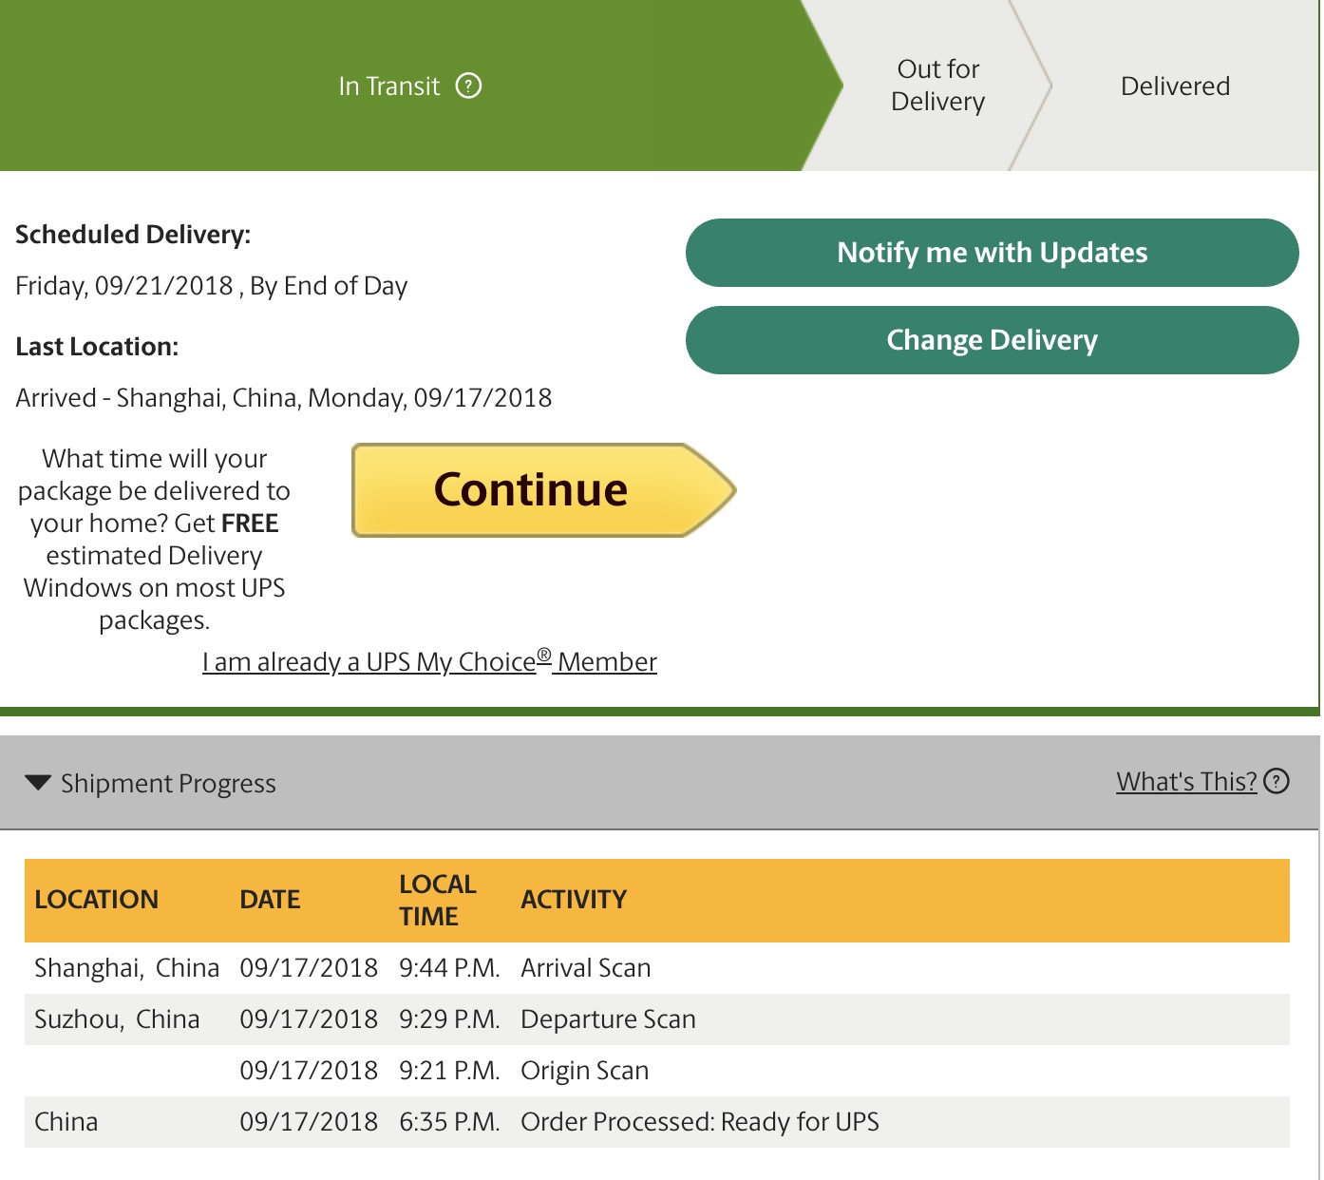Select the Out for Delivery step

(x=937, y=86)
